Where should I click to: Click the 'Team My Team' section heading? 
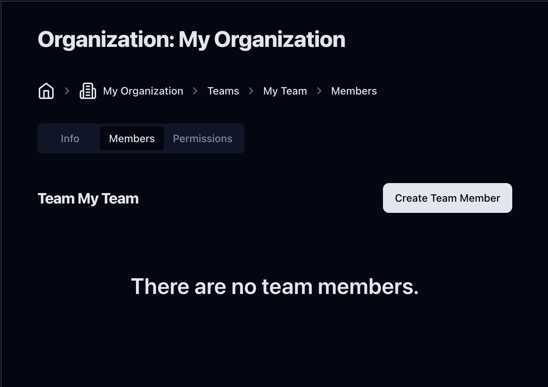88,199
